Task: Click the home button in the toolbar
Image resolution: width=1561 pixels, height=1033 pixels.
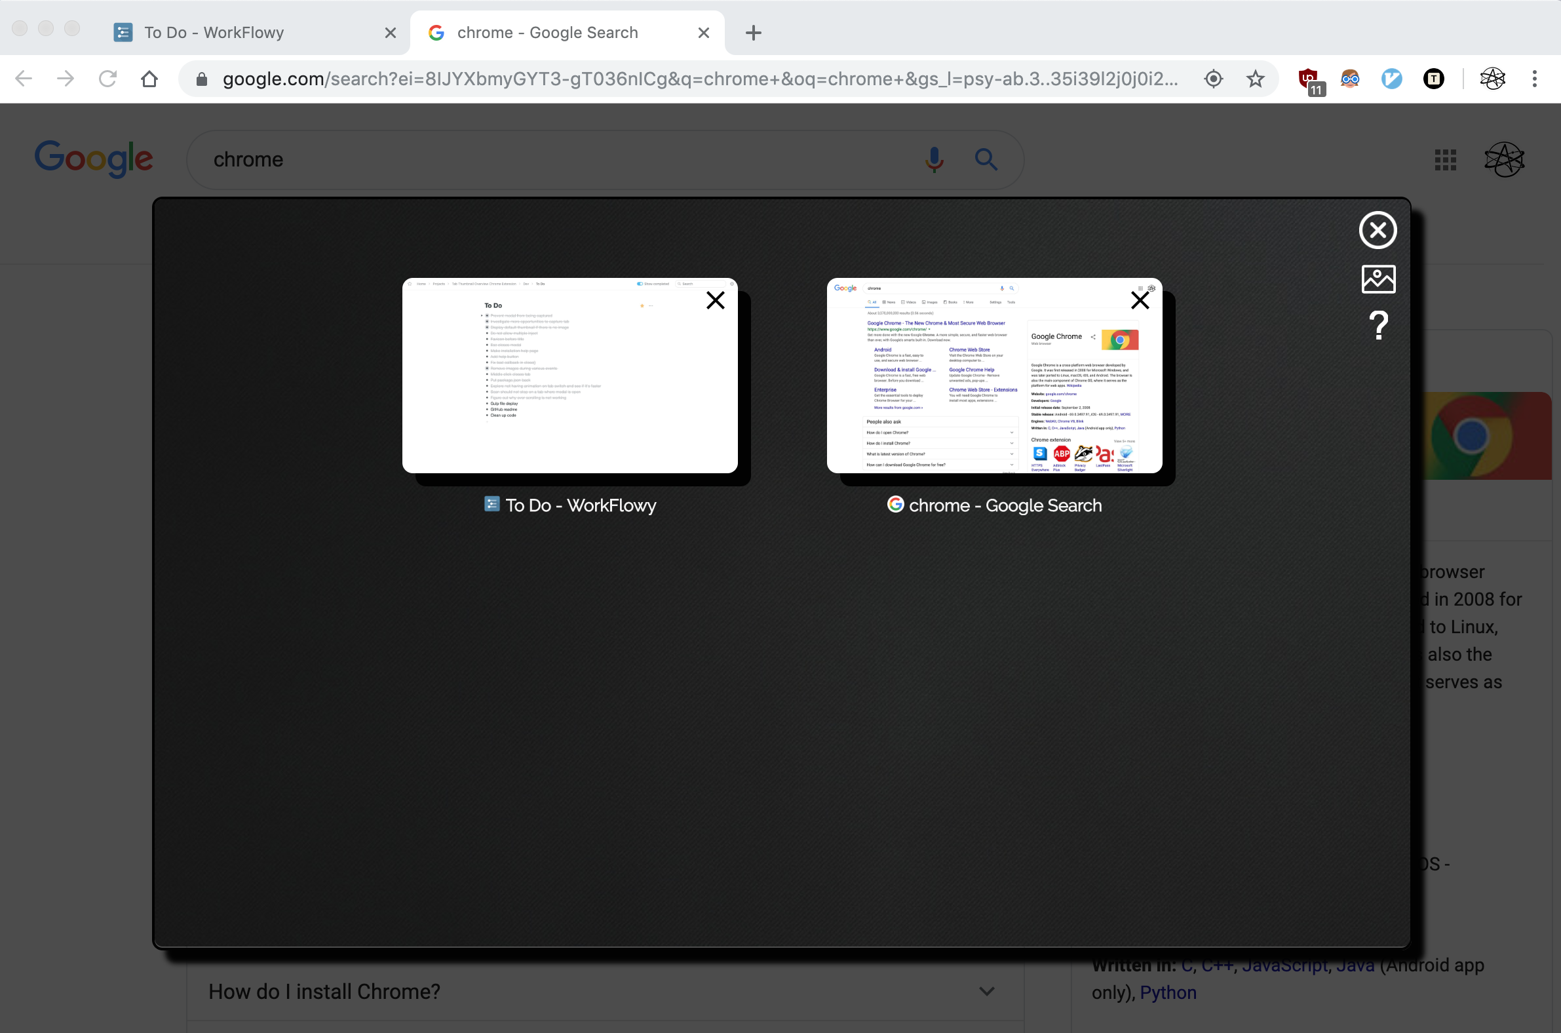Action: coord(149,79)
